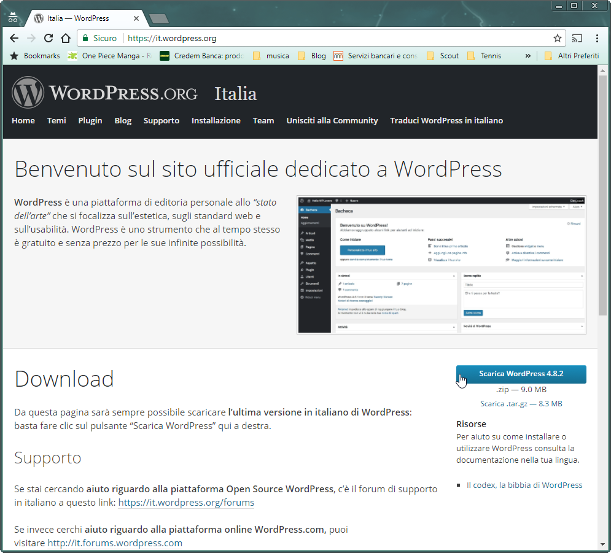Open Temi menu item

56,121
